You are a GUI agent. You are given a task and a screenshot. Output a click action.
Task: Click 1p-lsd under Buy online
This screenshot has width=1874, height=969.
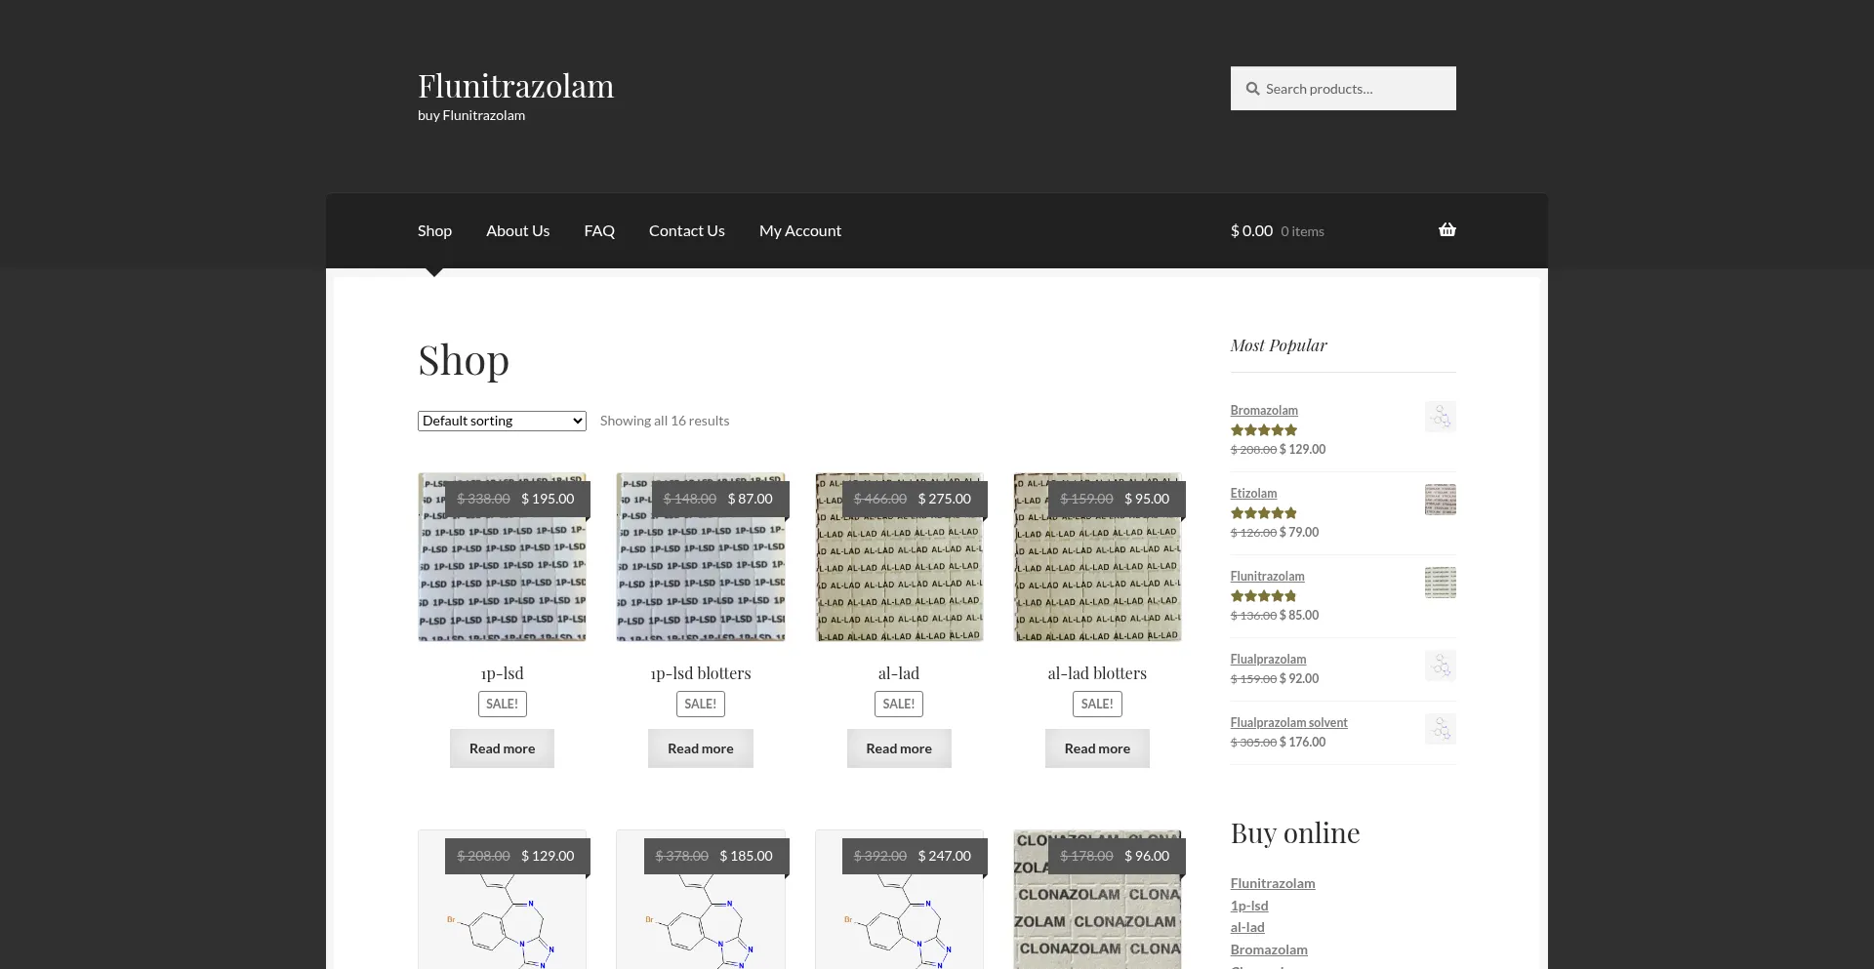click(x=1249, y=907)
